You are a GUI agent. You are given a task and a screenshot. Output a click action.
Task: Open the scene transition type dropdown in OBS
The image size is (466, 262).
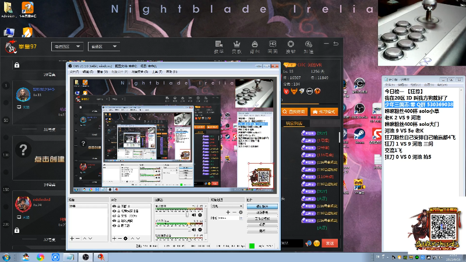point(227,206)
